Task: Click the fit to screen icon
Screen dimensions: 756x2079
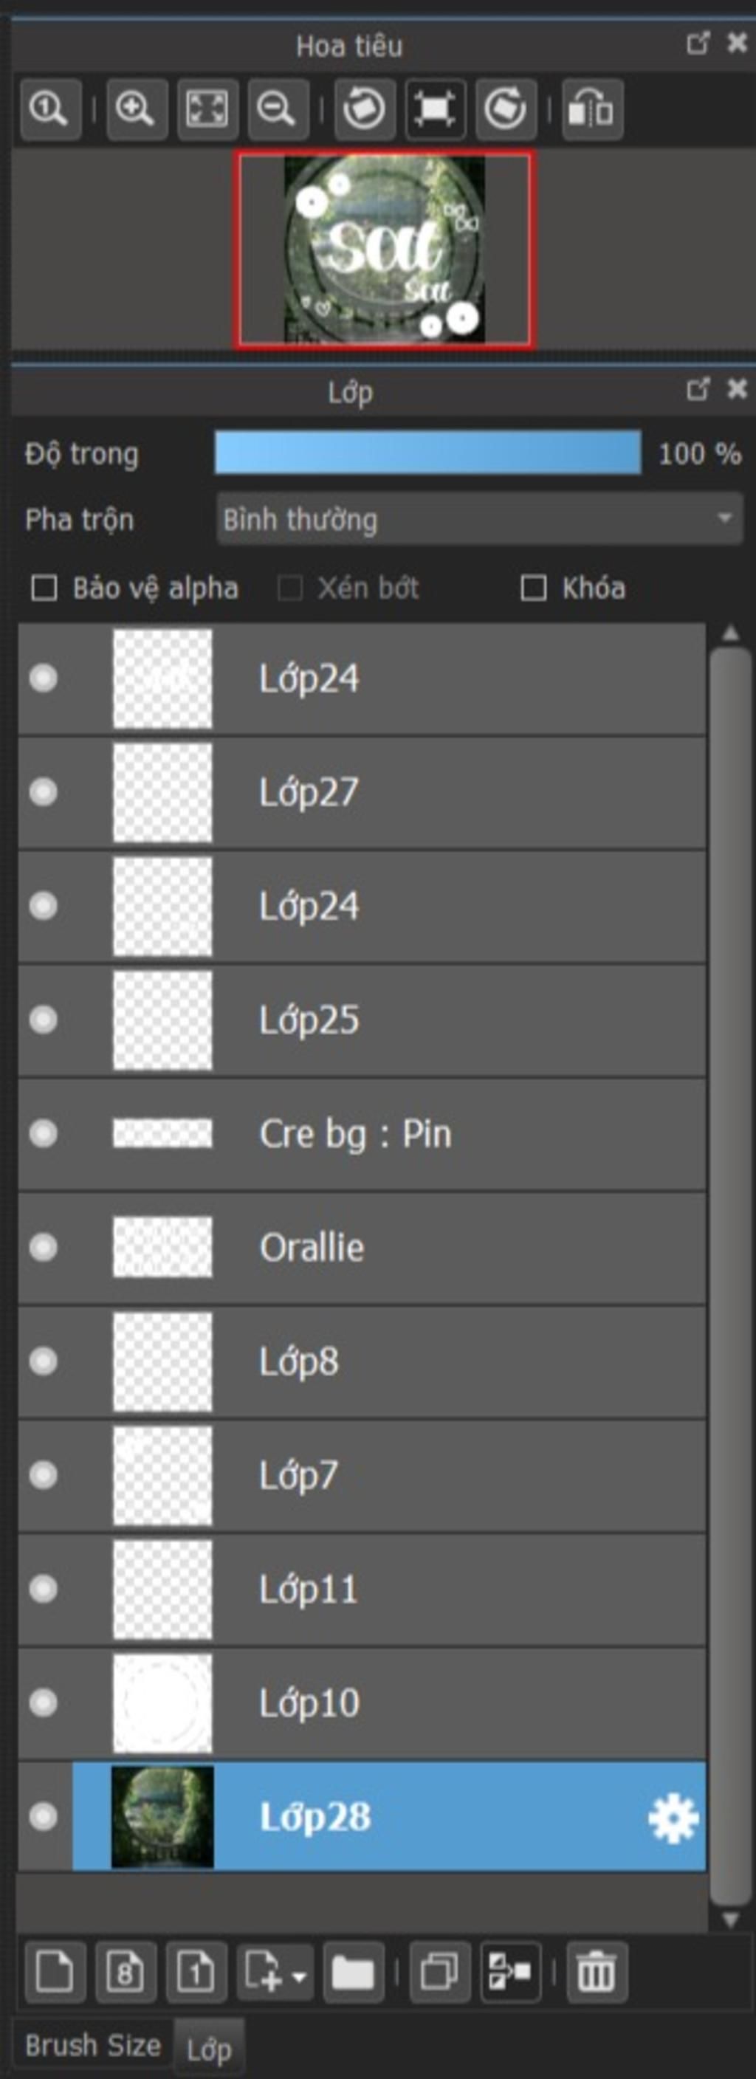Action: [207, 109]
